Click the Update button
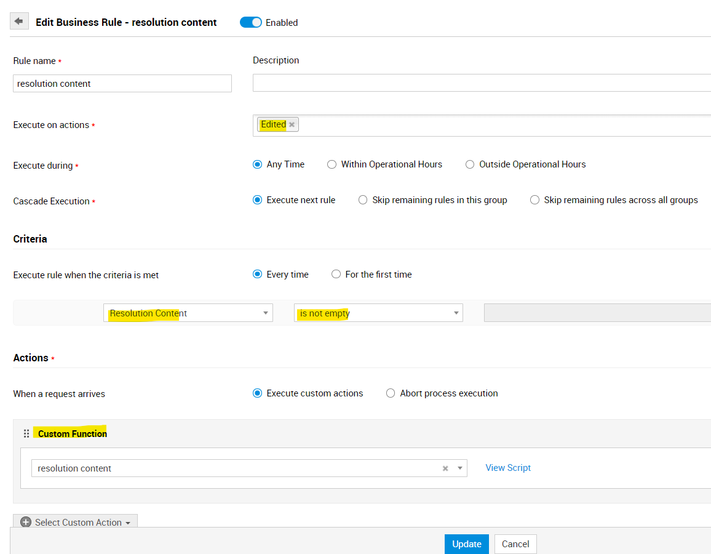 466,544
